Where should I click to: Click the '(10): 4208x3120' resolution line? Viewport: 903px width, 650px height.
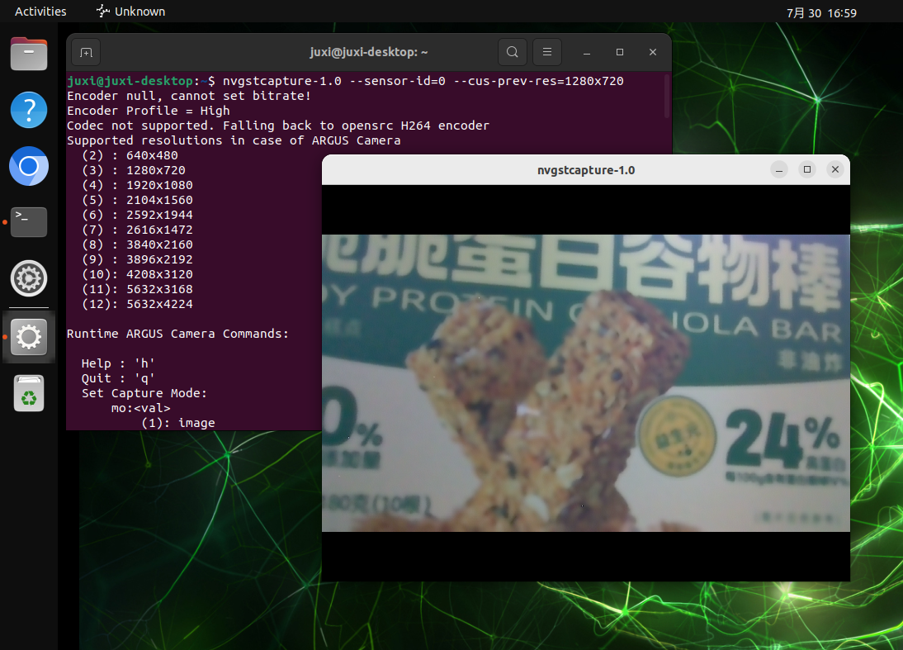pos(137,275)
